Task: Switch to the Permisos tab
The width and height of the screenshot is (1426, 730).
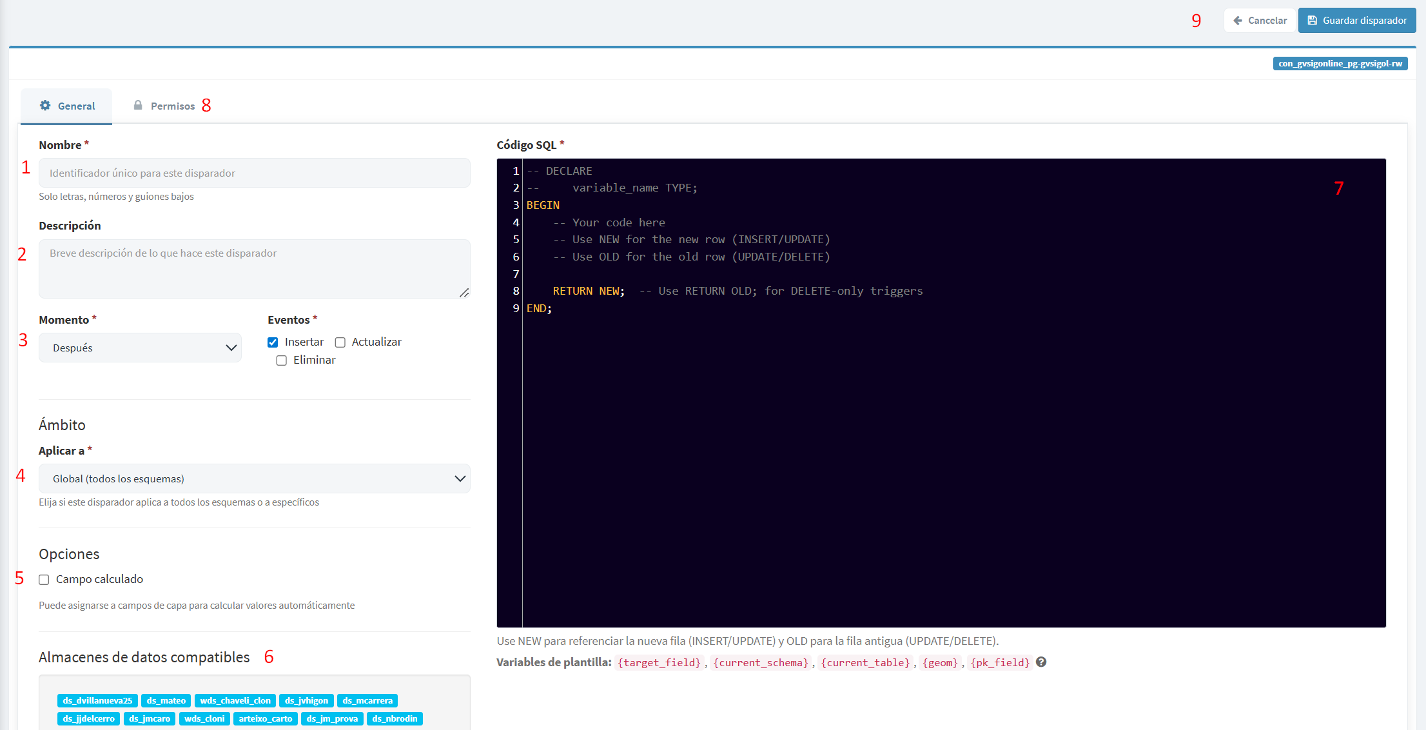Action: pos(164,106)
